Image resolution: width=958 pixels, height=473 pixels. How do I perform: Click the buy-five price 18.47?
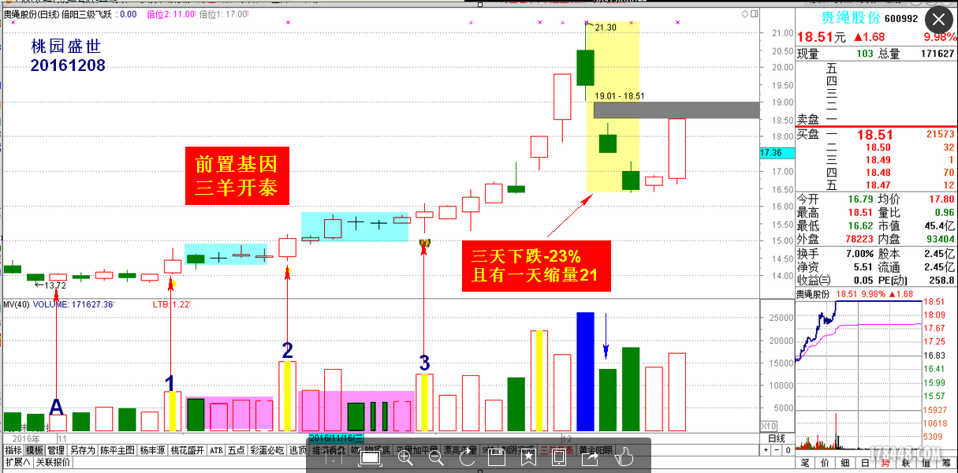878,185
